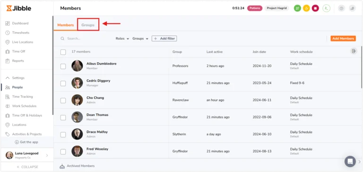Open the chat support bubble

point(350,161)
